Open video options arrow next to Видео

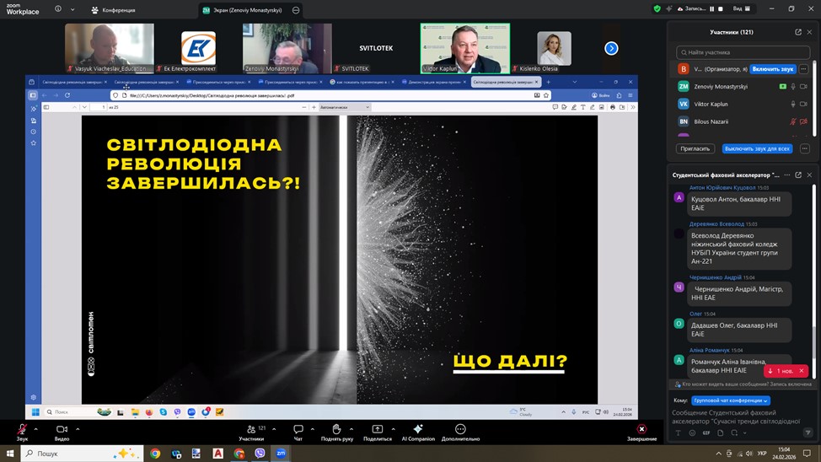pos(78,429)
